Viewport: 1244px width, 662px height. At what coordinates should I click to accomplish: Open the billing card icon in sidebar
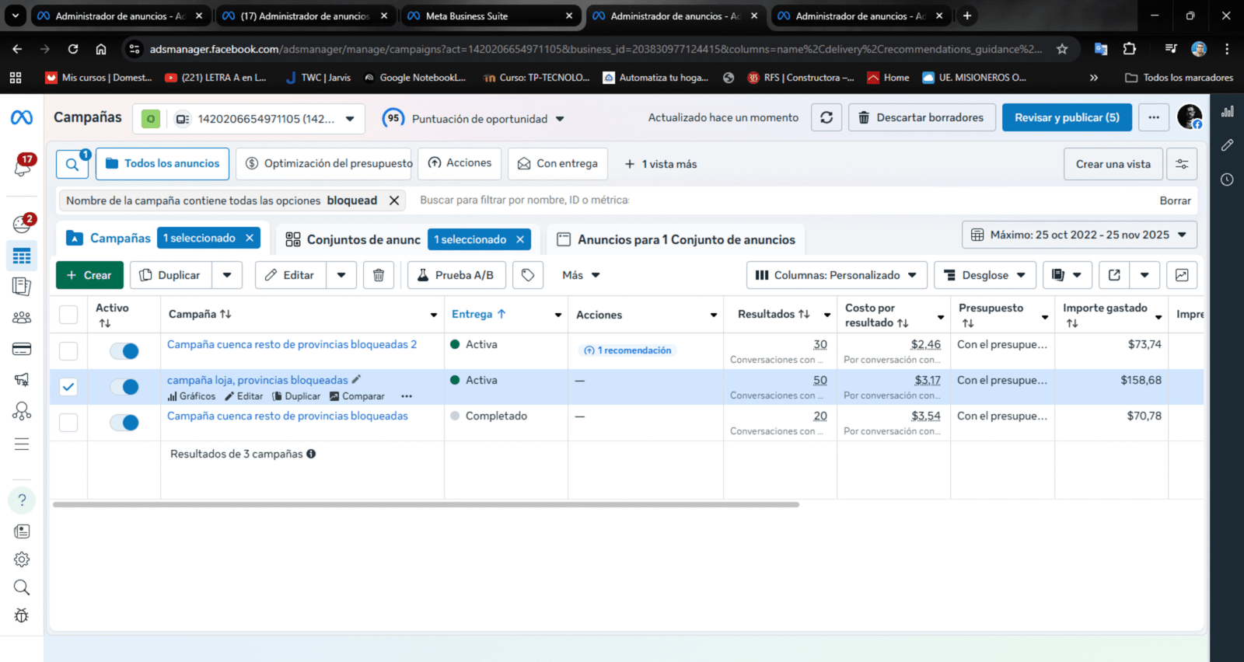coord(22,349)
